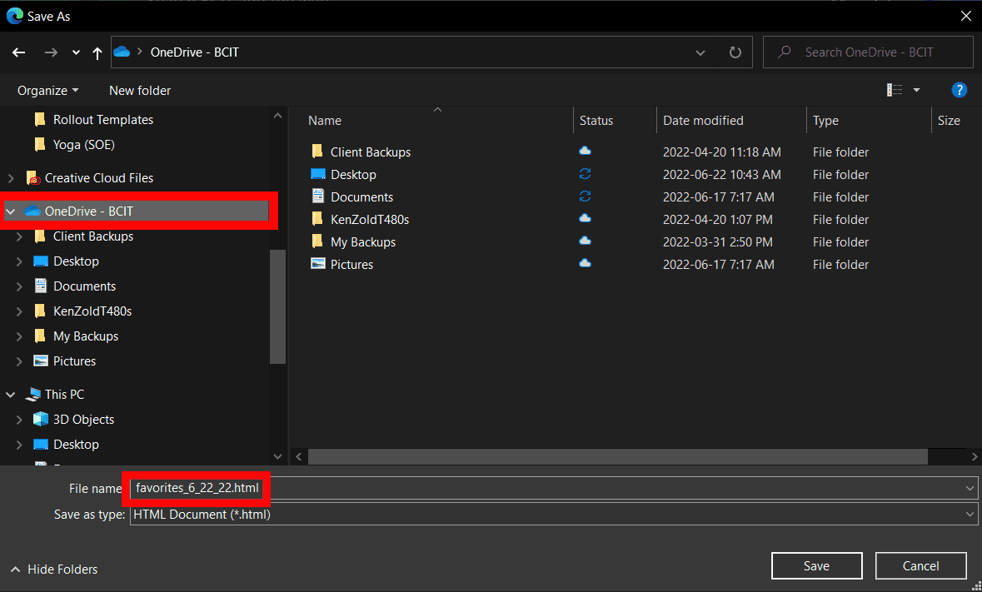Sort by the Status column header
This screenshot has width=982, height=592.
tap(596, 121)
